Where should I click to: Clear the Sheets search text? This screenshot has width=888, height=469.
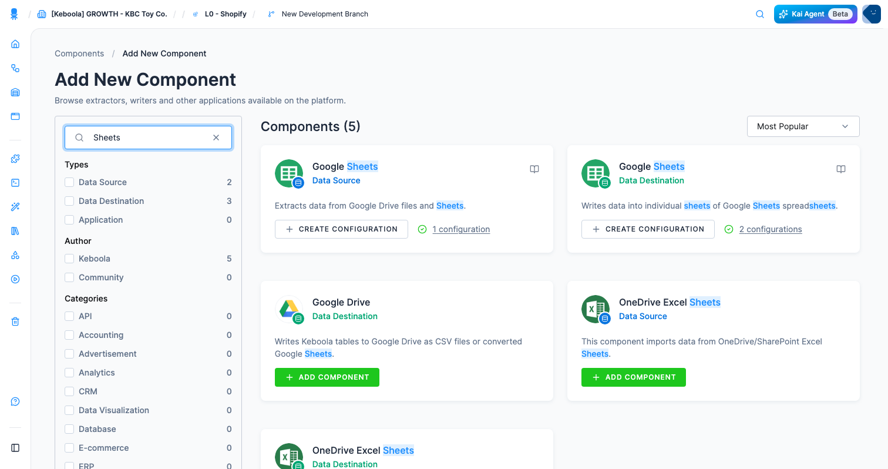pos(216,138)
